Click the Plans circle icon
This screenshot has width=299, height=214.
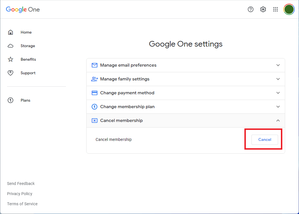click(10, 100)
